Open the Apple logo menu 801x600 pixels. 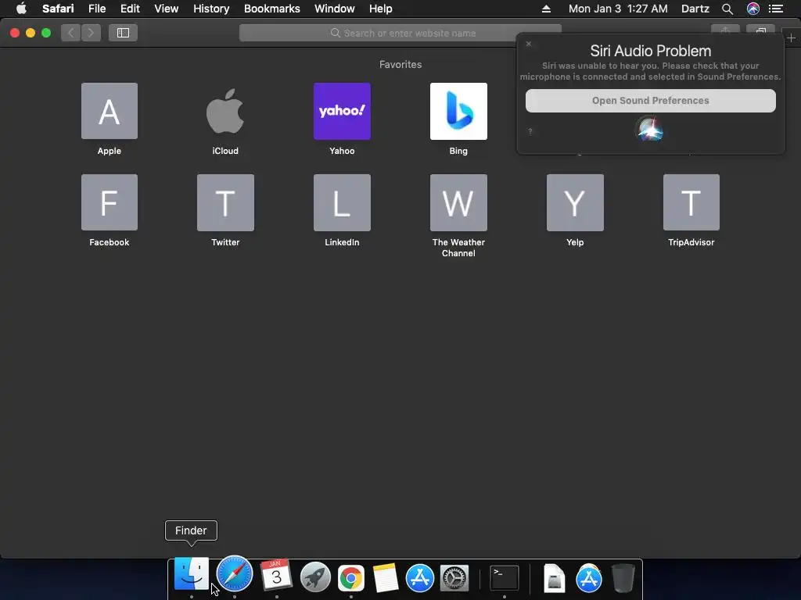pos(21,9)
